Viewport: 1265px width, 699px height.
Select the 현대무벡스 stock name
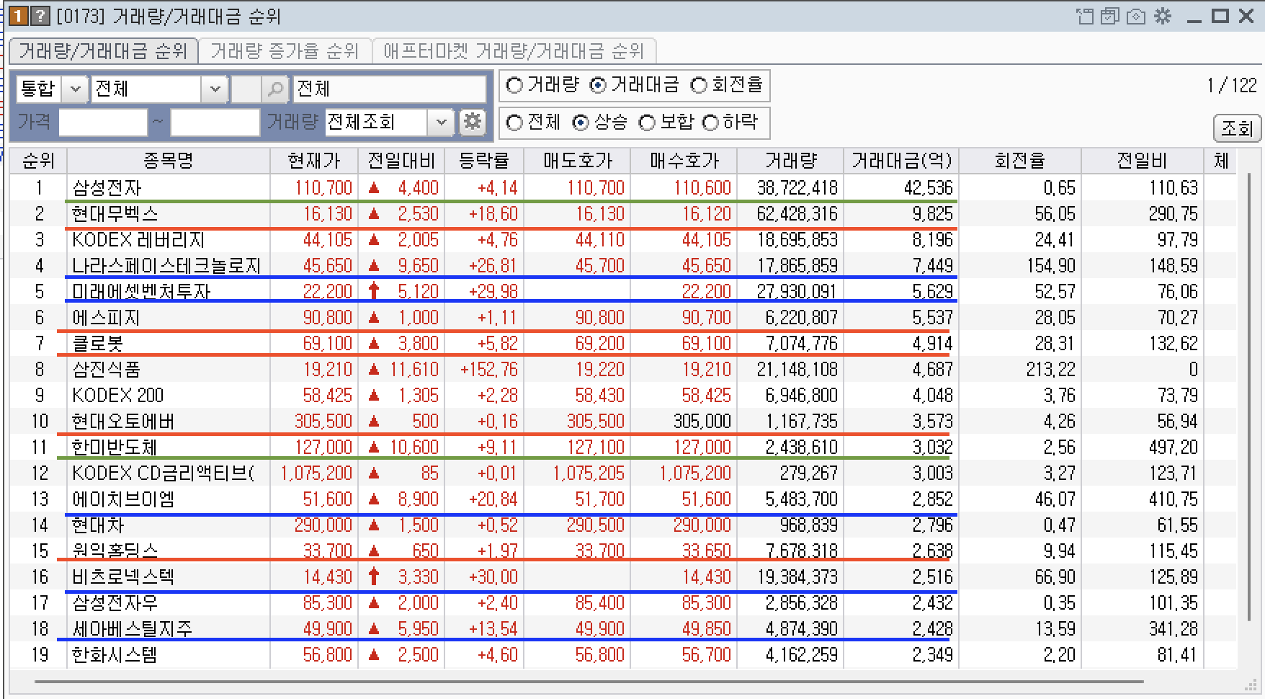click(115, 214)
